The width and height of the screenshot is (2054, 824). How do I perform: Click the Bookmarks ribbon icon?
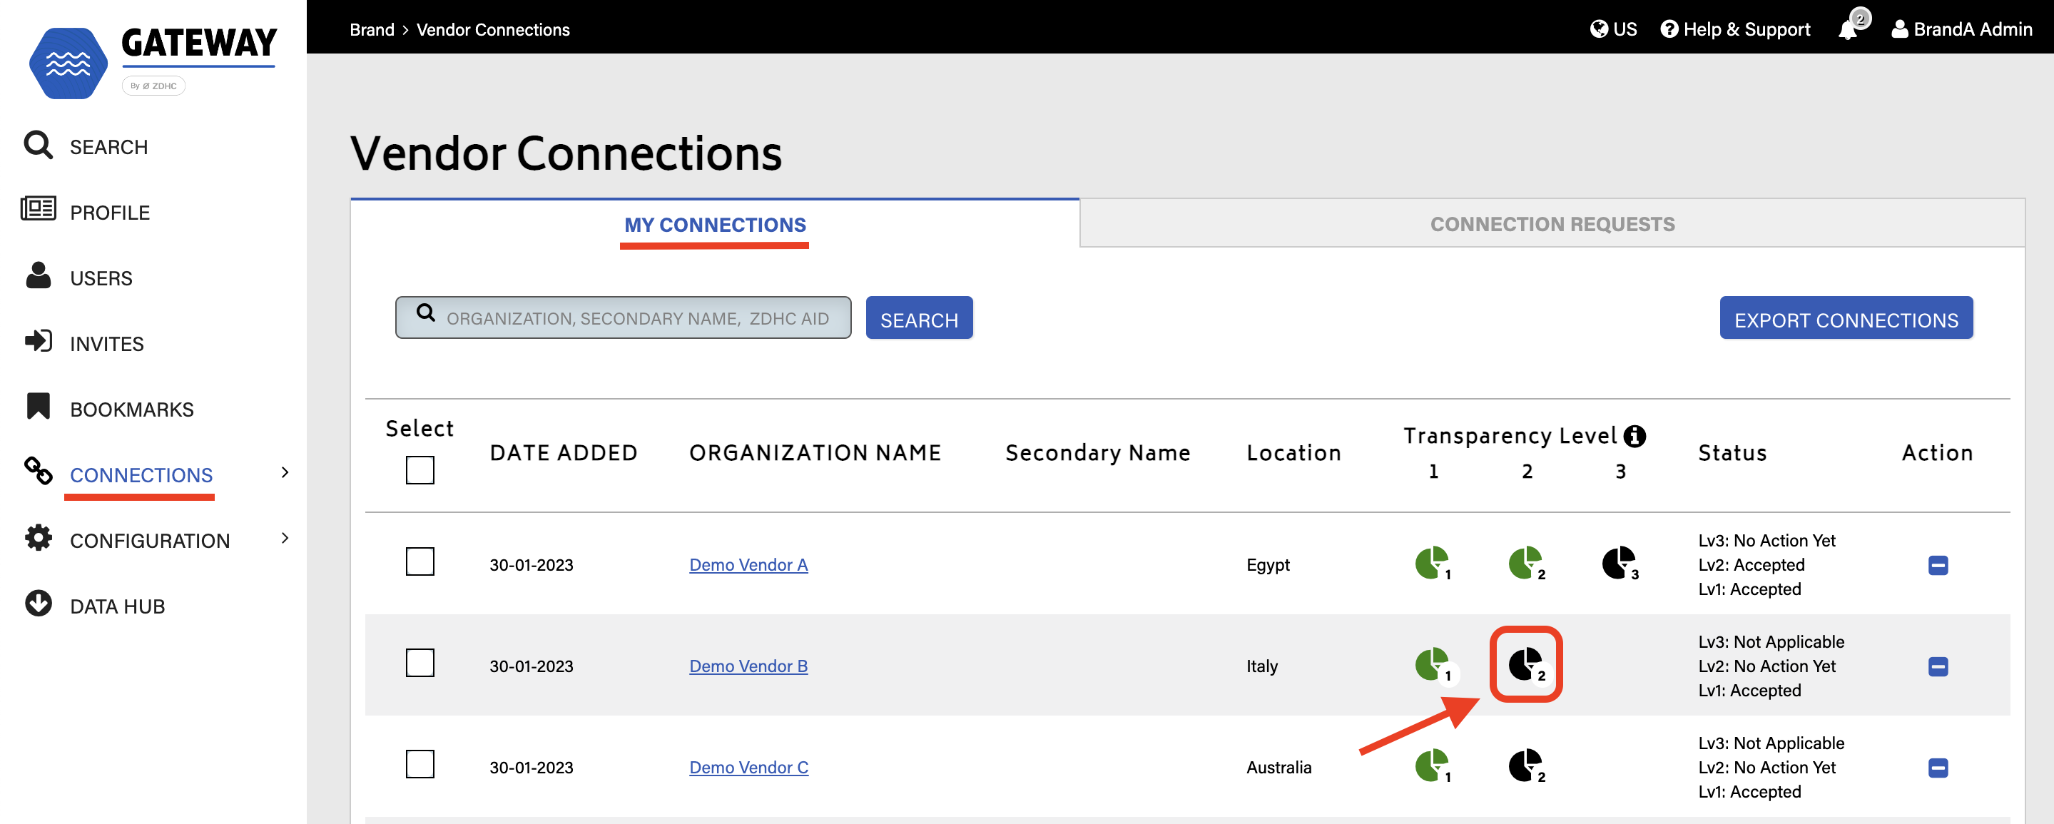tap(38, 406)
